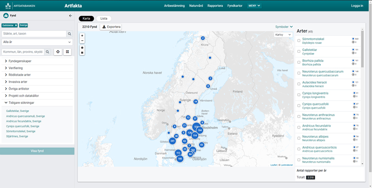Click the cluster marker labeled 30
This screenshot has height=188, width=372.
click(x=176, y=136)
